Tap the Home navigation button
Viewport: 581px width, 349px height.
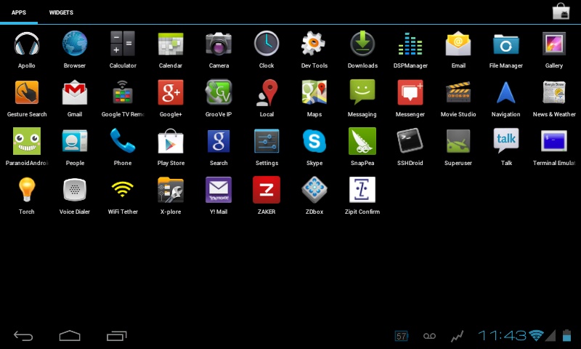pos(70,335)
